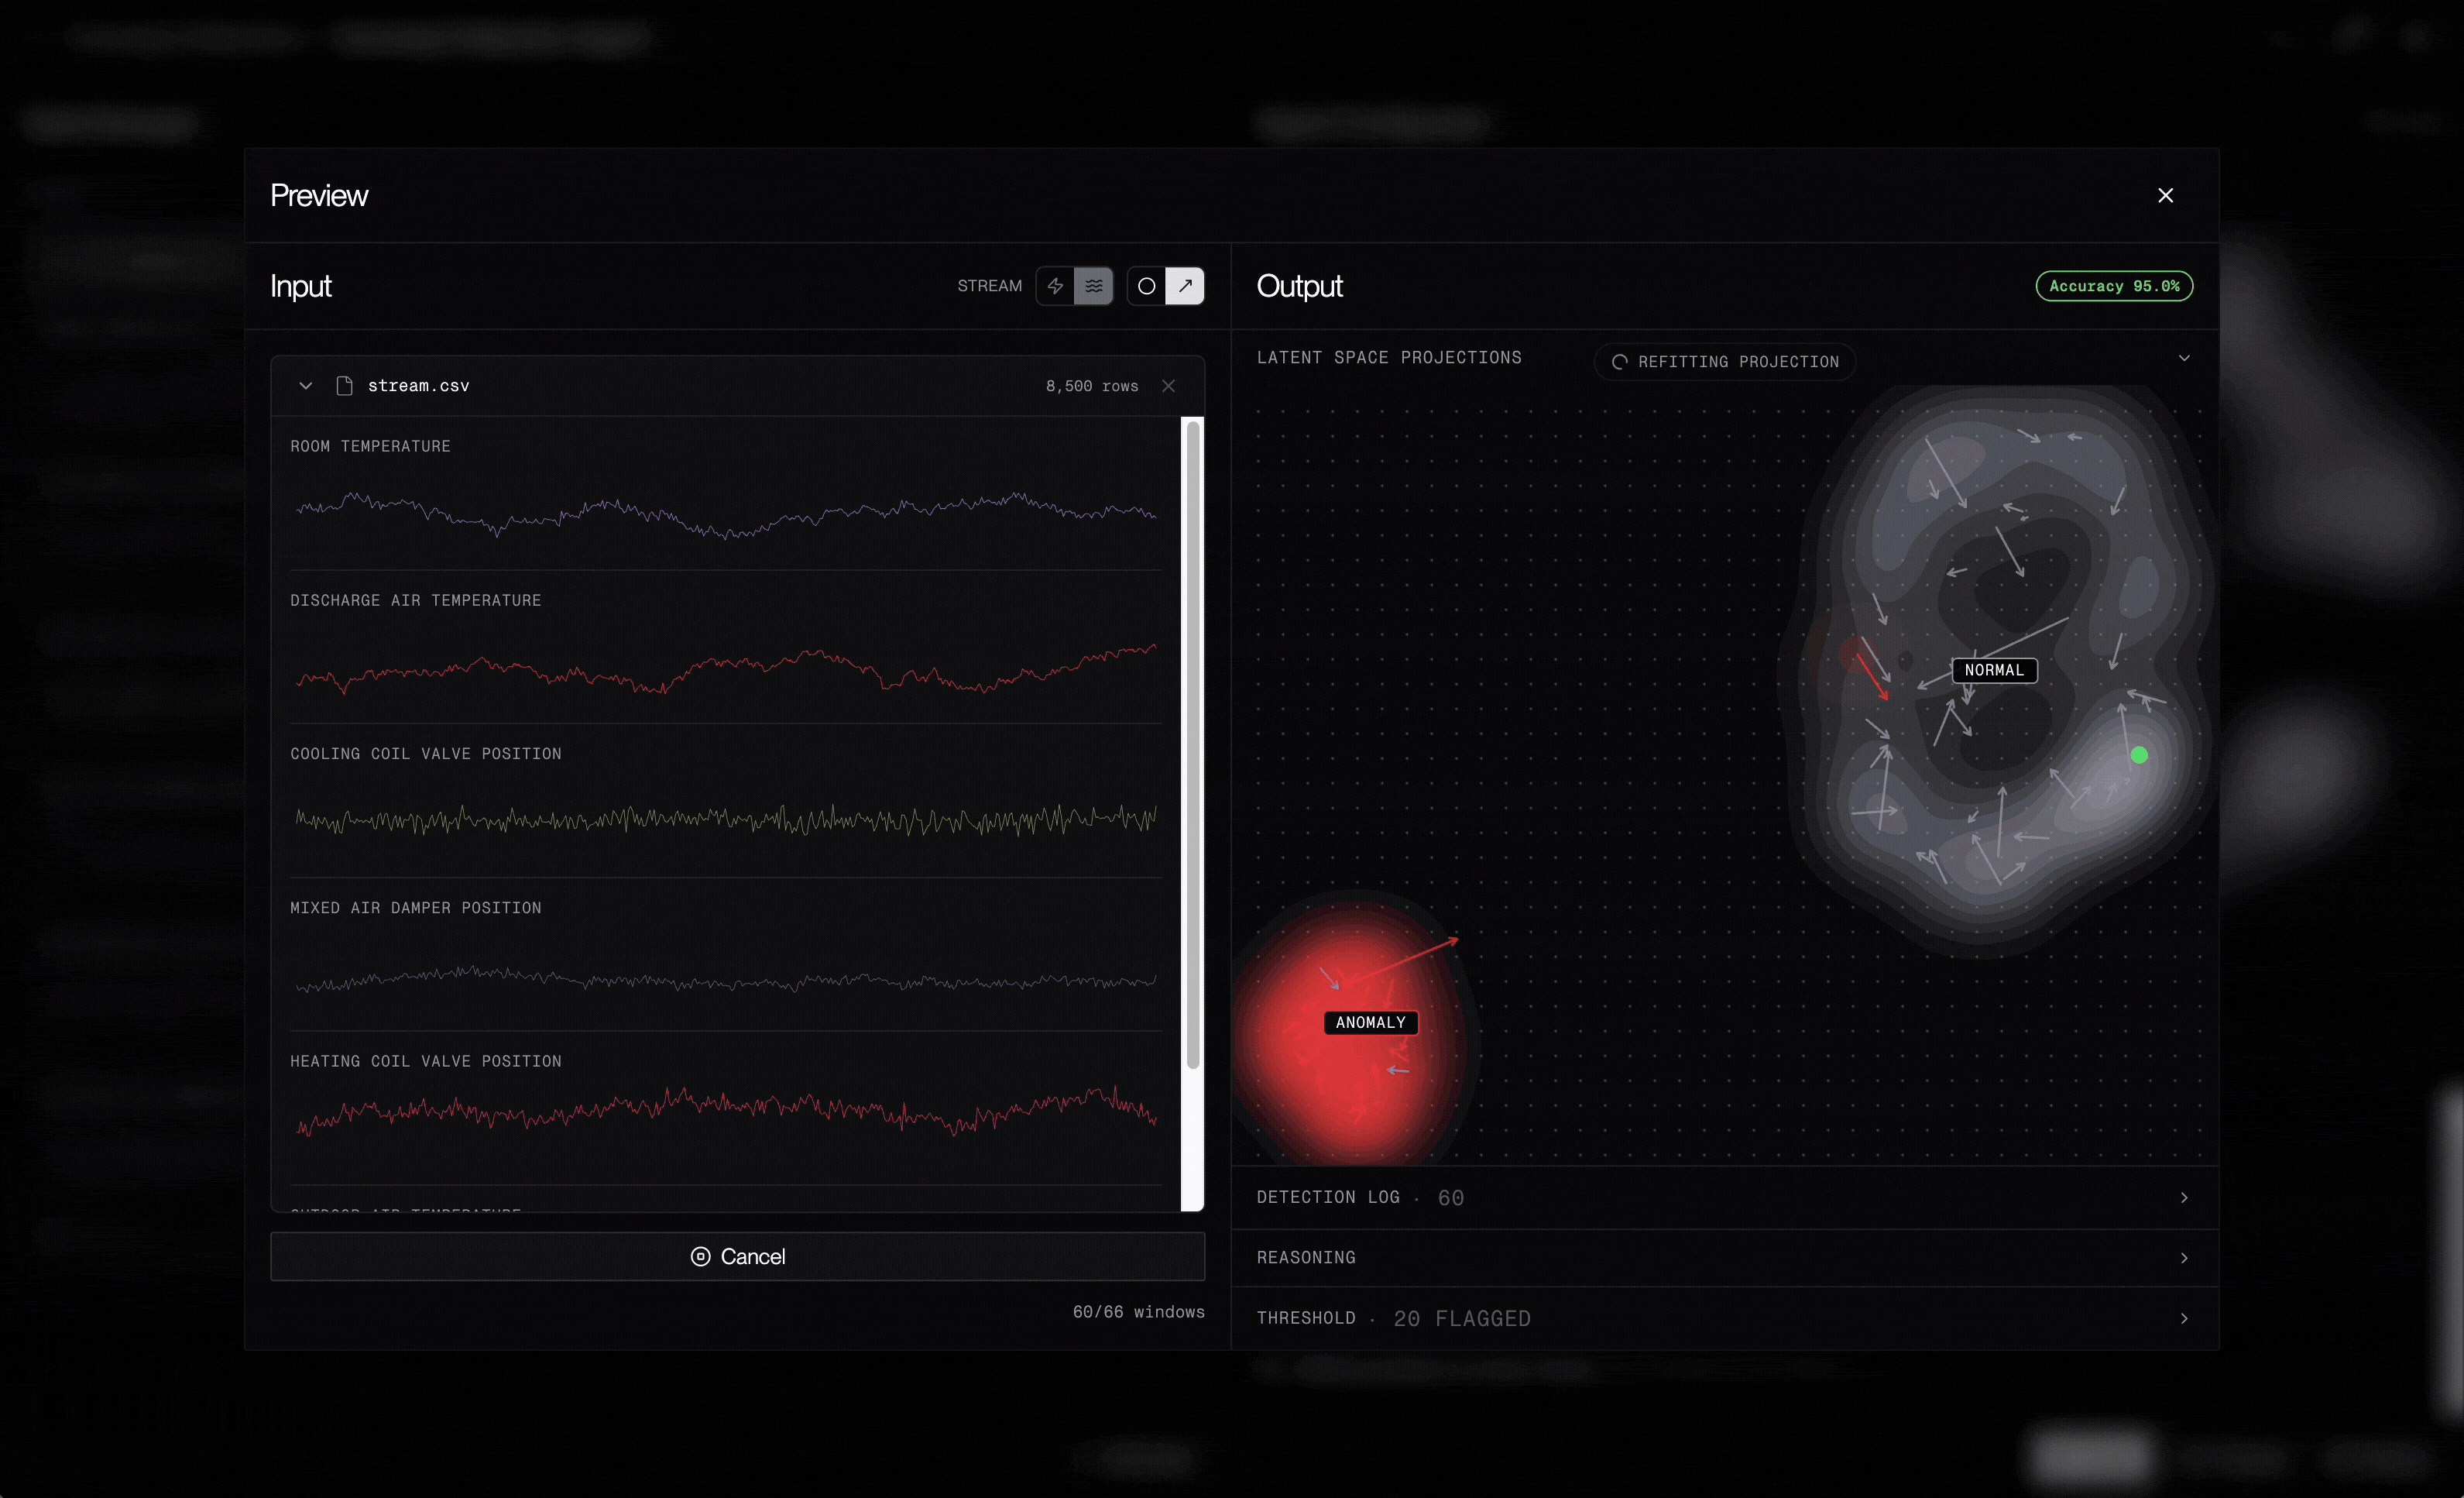Click the MIXED AIR DAMPER POSITION label
2464x1498 pixels.
coord(415,908)
